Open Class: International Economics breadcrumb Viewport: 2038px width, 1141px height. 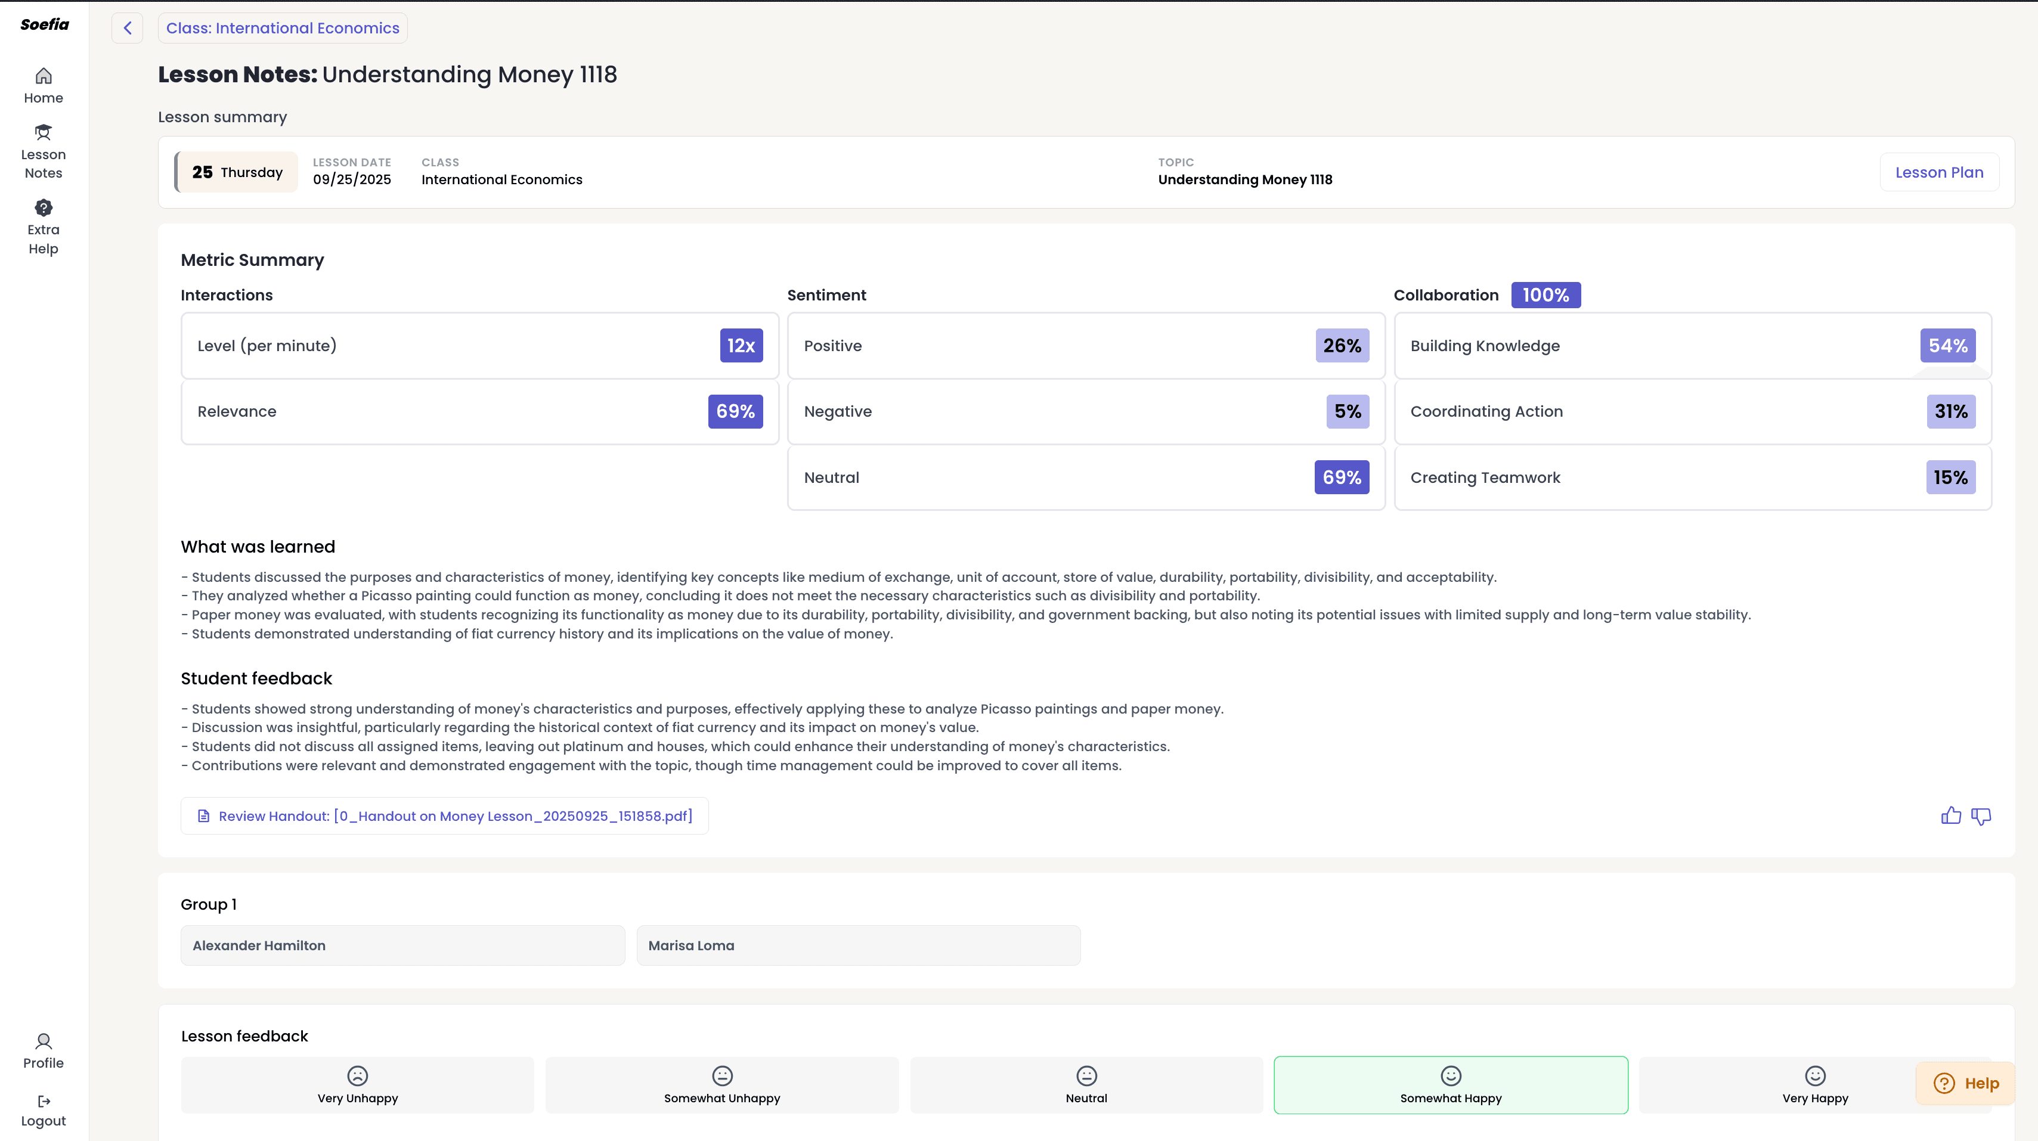click(x=283, y=29)
